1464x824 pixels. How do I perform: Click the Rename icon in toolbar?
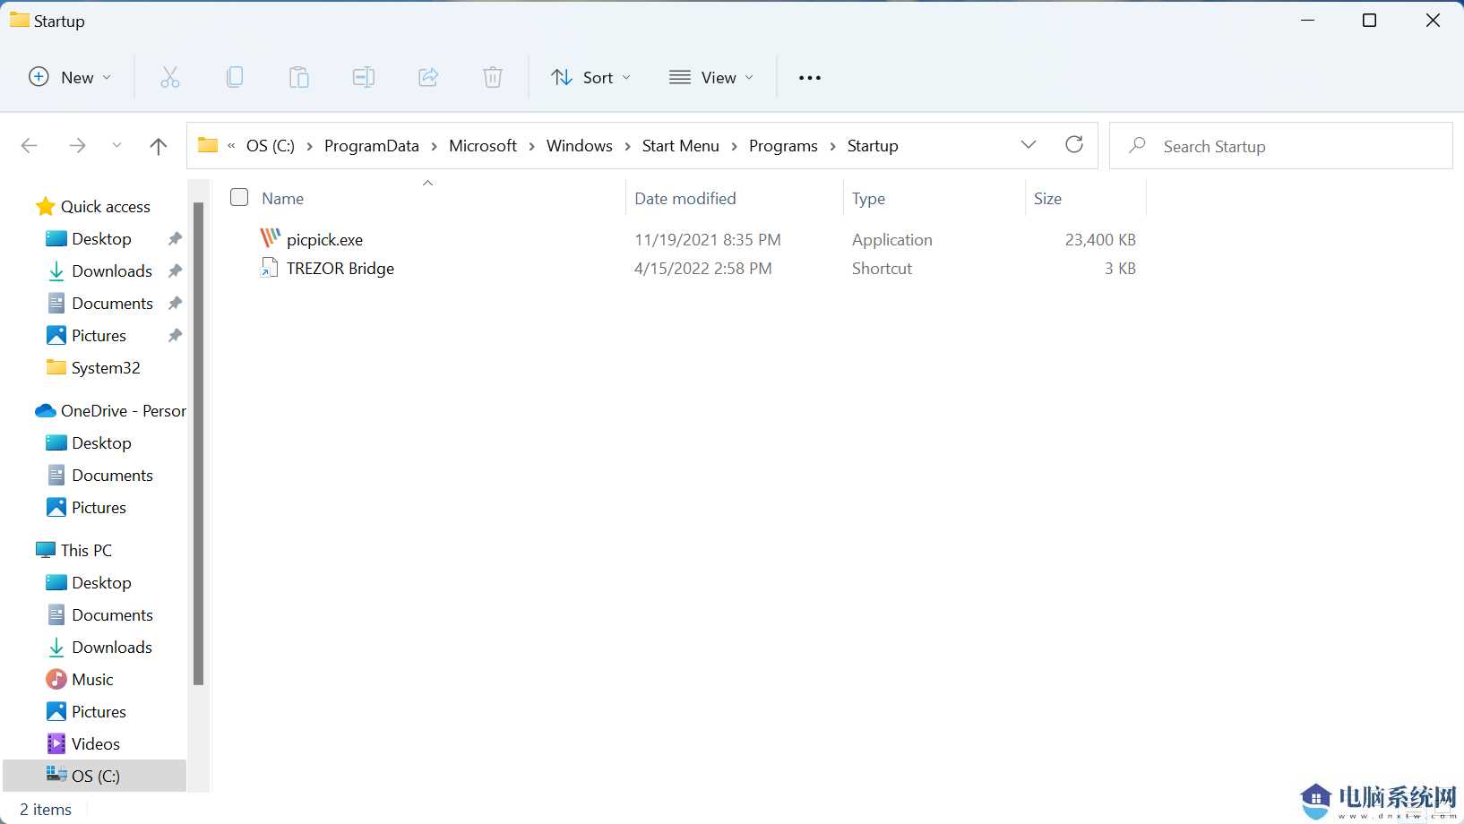tap(364, 78)
